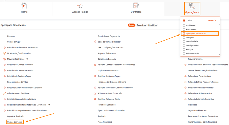229x125 pixels.
Task: Expand the Operações dropdown chevron
Action: pos(199,12)
